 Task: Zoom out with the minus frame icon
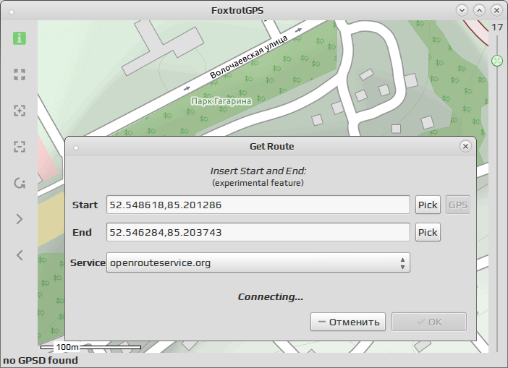tap(20, 147)
